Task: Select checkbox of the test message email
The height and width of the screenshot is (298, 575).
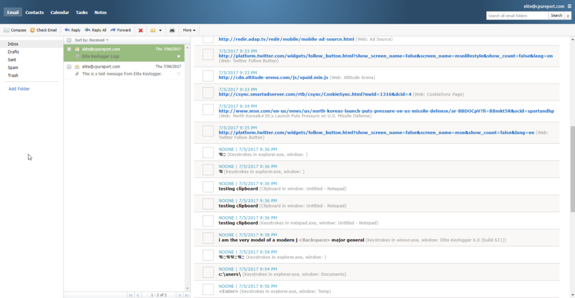Action: coord(69,67)
